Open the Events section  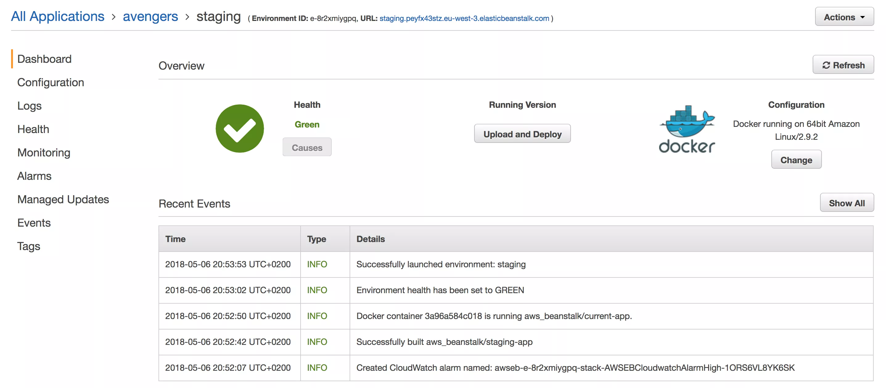(x=34, y=222)
